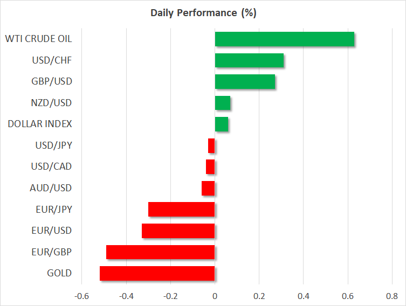Select the 0.8 axis tick label

[391, 296]
